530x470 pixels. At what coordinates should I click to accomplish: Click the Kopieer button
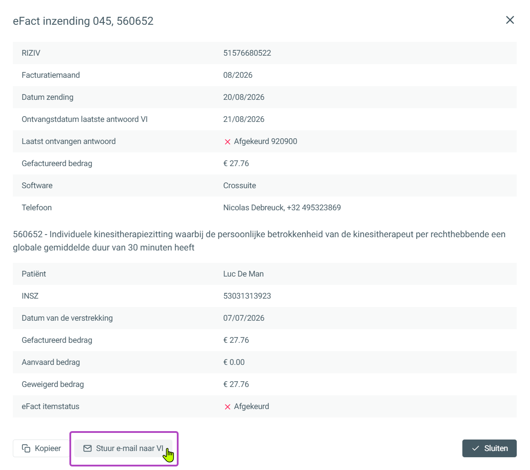point(41,448)
